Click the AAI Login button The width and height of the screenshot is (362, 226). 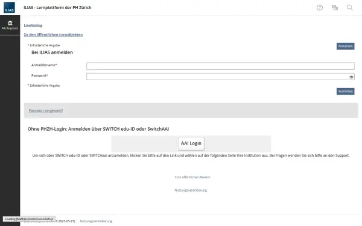[x=191, y=143]
